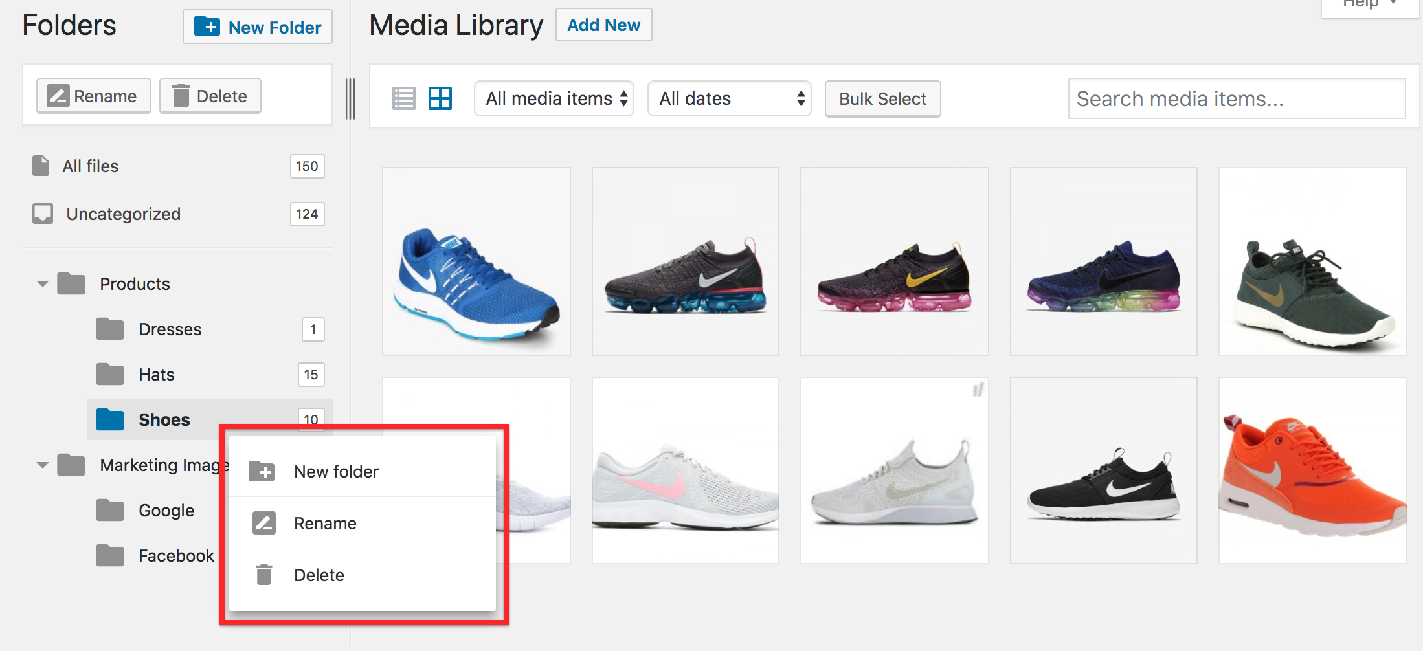Click the Hats folder icon
Image resolution: width=1423 pixels, height=651 pixels.
click(110, 374)
